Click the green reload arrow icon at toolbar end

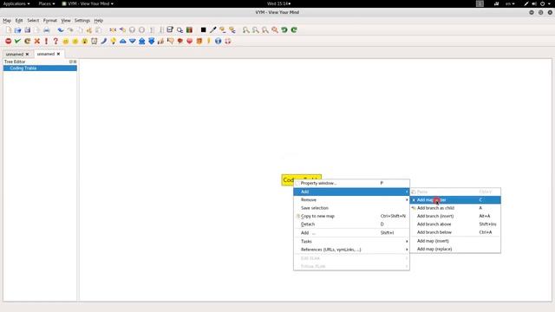click(x=294, y=30)
